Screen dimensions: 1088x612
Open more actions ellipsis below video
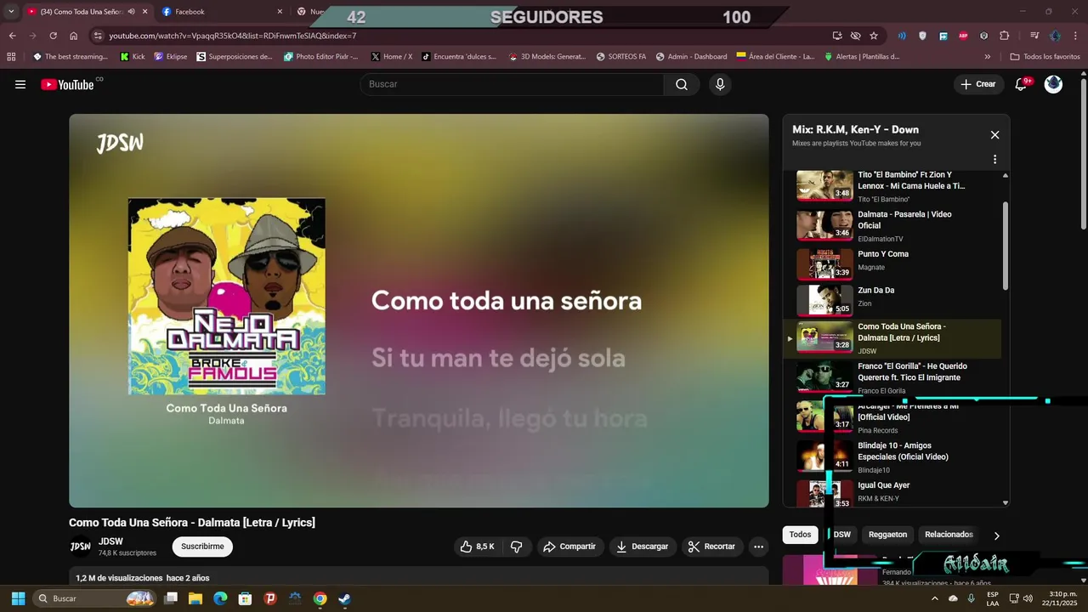tap(759, 547)
